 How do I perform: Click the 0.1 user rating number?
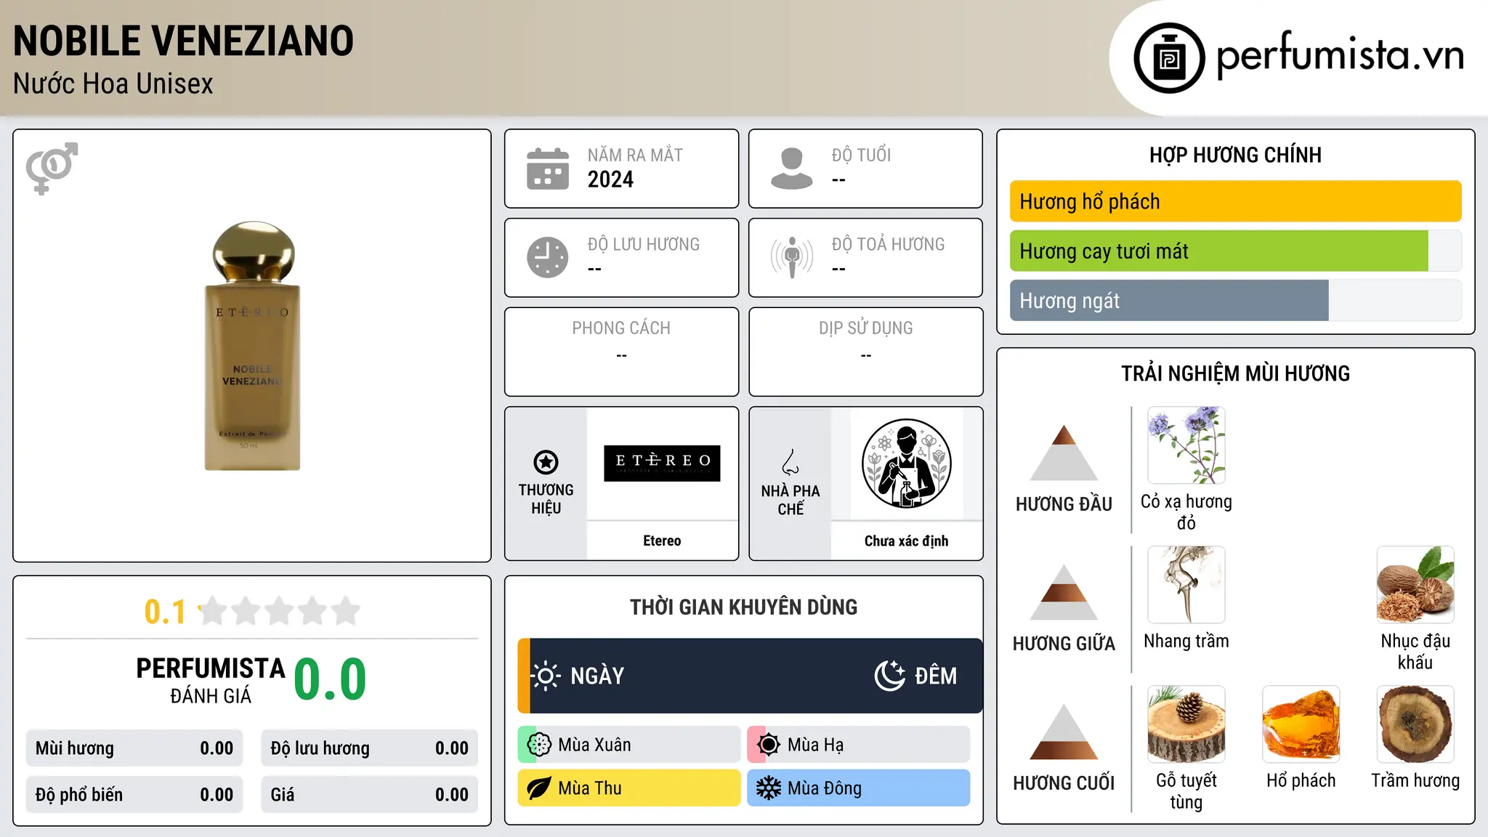[165, 612]
